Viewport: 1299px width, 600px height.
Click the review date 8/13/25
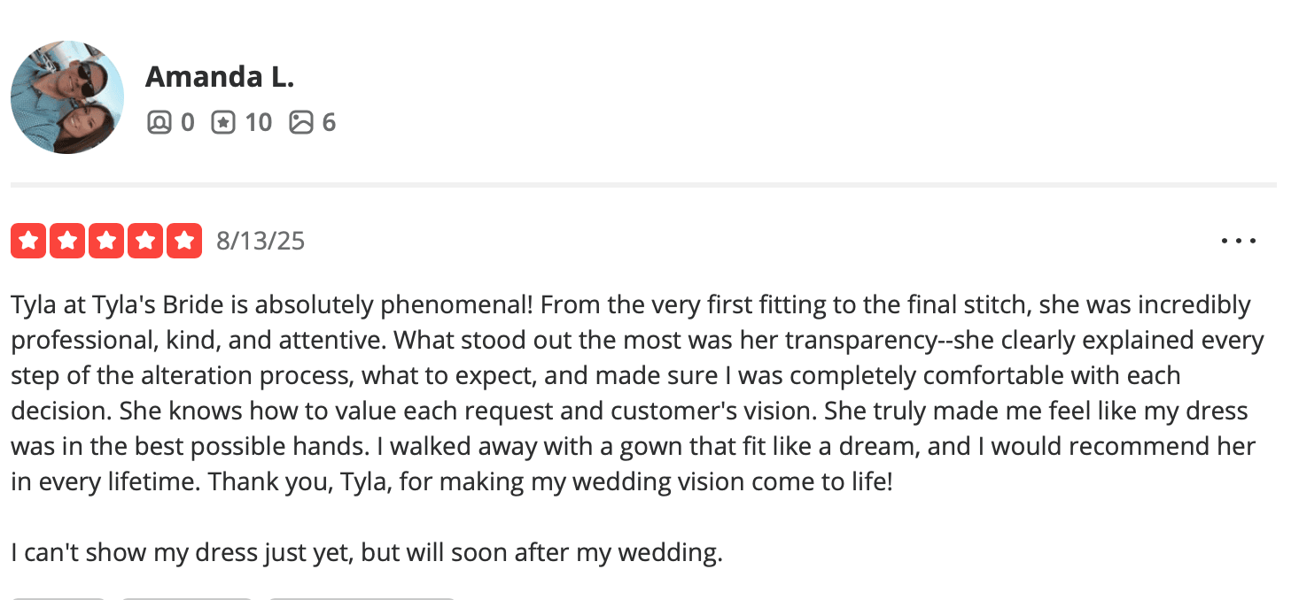click(261, 241)
